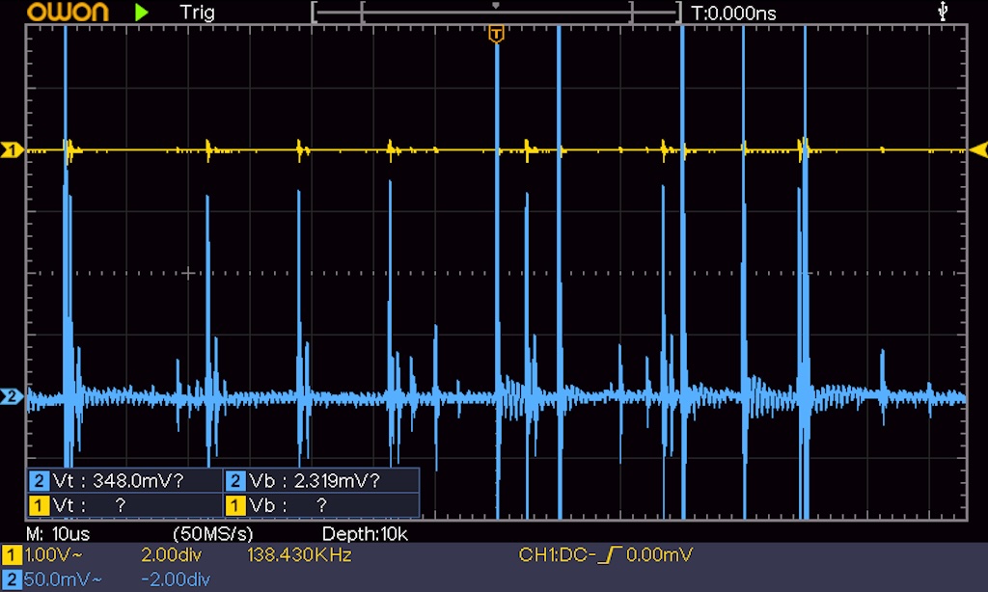Click the OWON logo
988x592 pixels.
click(x=69, y=12)
